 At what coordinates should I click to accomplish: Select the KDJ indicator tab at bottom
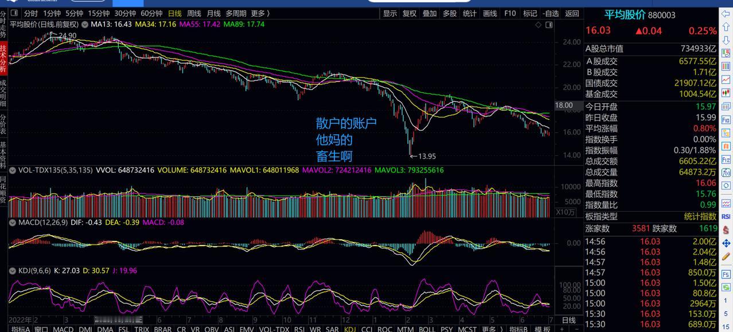pos(349,329)
